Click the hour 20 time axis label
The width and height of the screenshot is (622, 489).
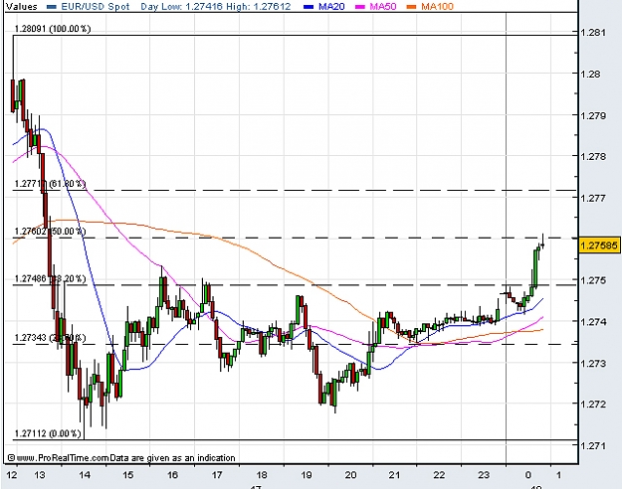coord(350,474)
